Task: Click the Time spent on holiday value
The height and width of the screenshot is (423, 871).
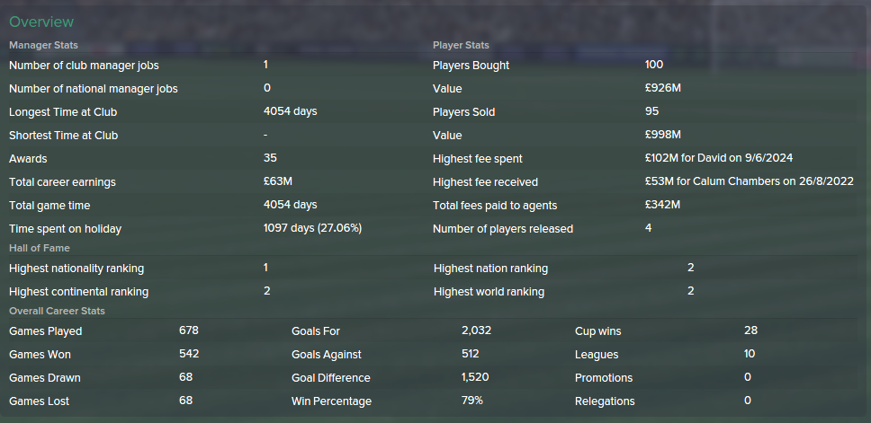Action: [x=312, y=228]
